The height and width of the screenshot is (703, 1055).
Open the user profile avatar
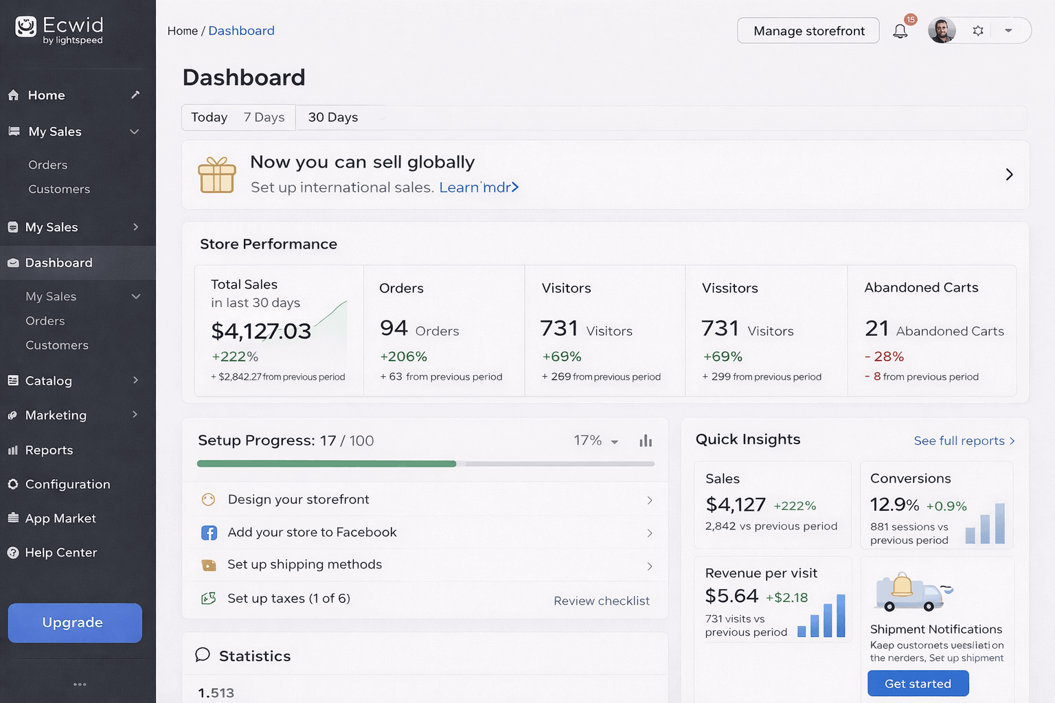click(x=942, y=31)
